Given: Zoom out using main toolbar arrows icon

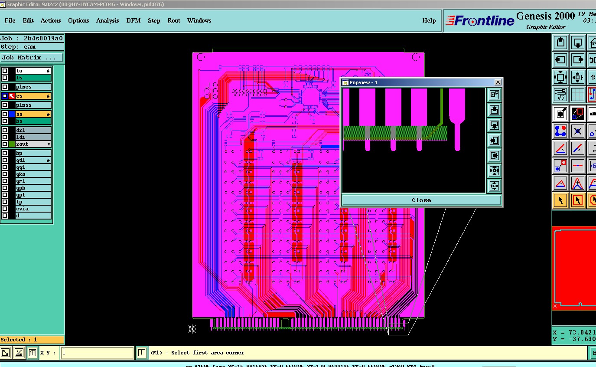Looking at the screenshot, I should [x=578, y=78].
